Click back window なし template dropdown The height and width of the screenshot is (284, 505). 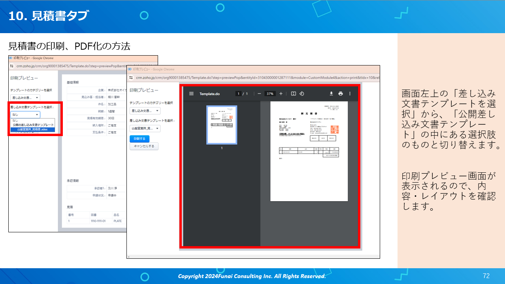point(25,115)
